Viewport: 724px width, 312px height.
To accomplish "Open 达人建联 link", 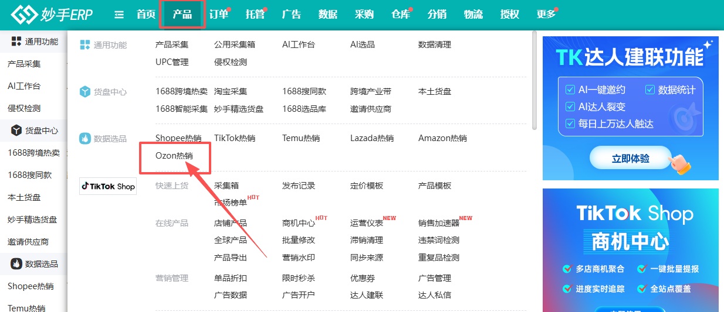I will 367,295.
